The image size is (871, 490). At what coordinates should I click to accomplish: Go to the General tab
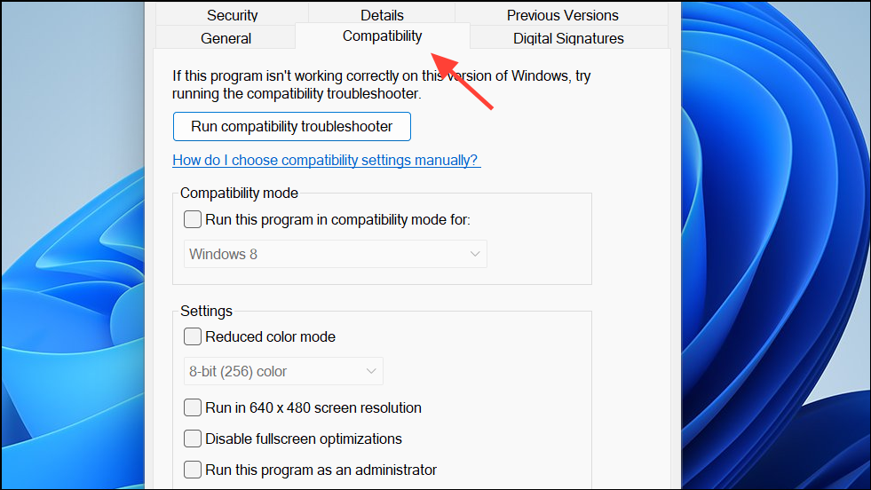226,38
